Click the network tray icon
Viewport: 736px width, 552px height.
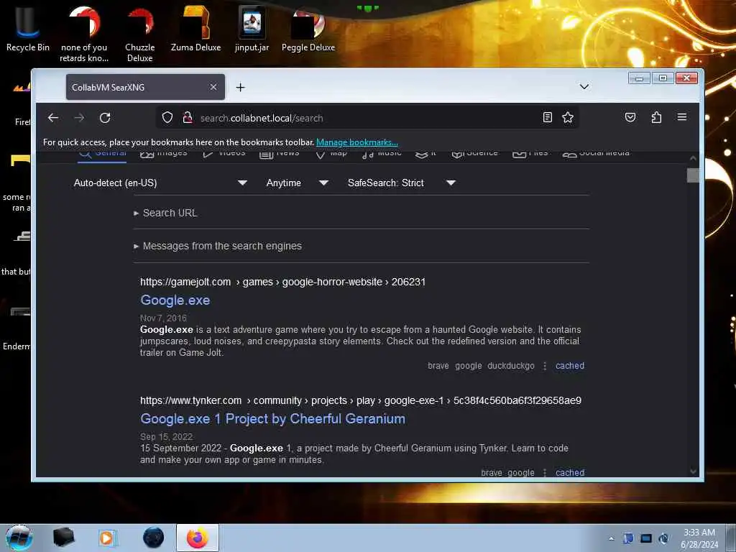pos(646,538)
